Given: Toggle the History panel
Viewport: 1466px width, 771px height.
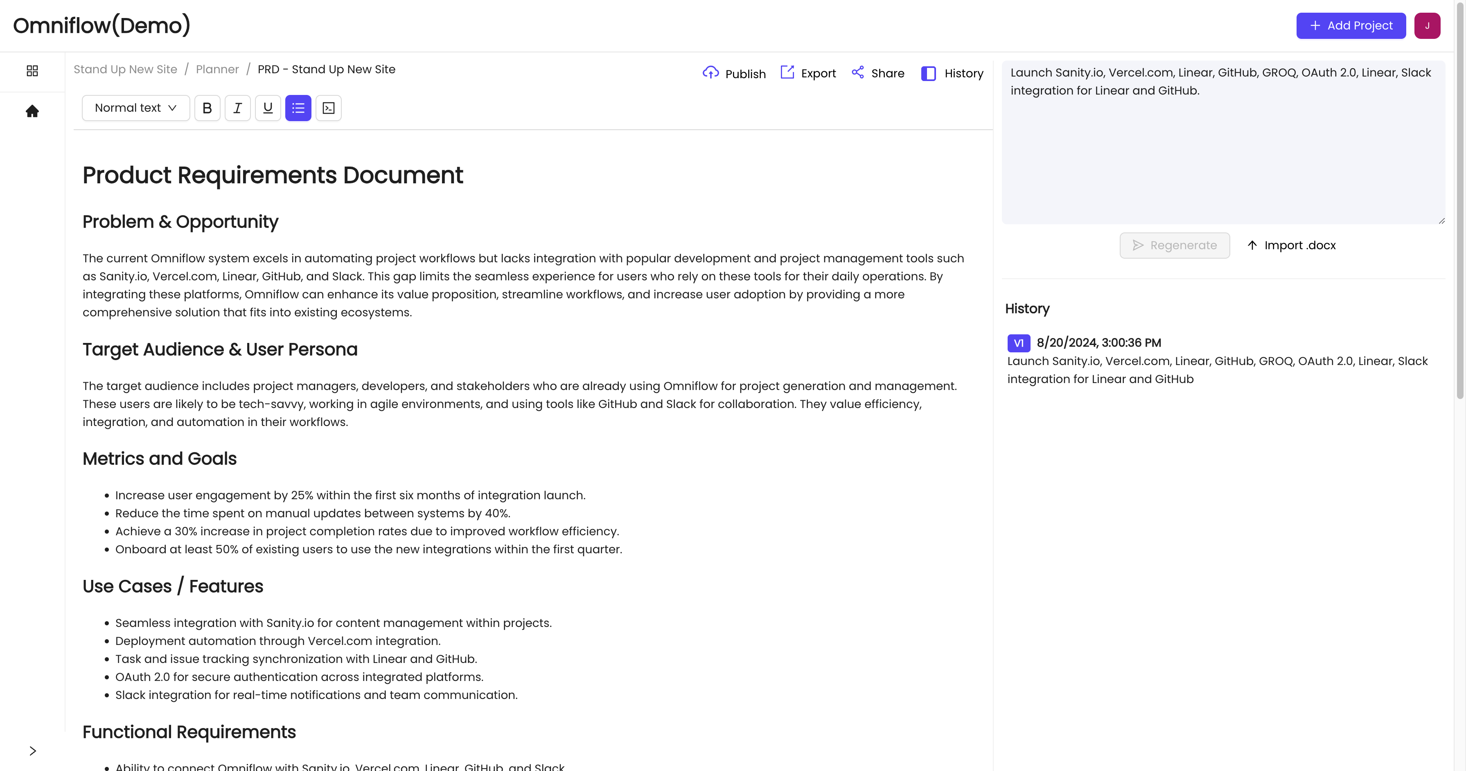Looking at the screenshot, I should (x=952, y=73).
